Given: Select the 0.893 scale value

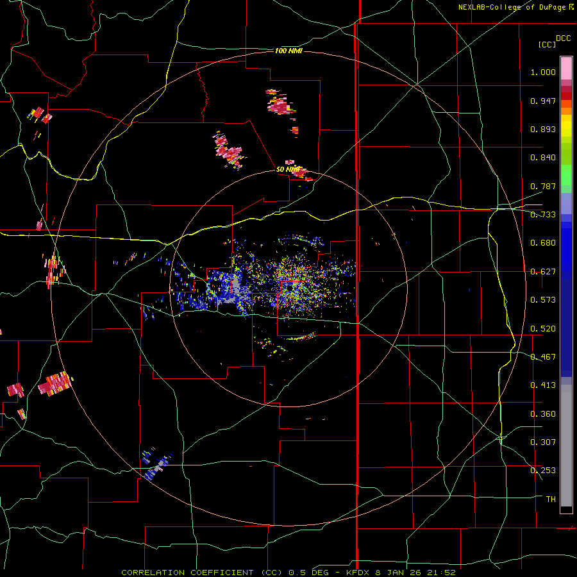Looking at the screenshot, I should pos(543,129).
